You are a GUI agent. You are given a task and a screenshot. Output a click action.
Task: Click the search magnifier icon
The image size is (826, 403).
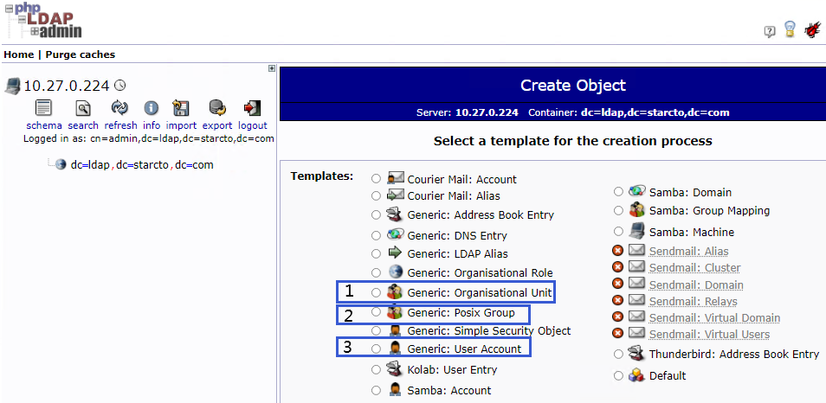(83, 108)
